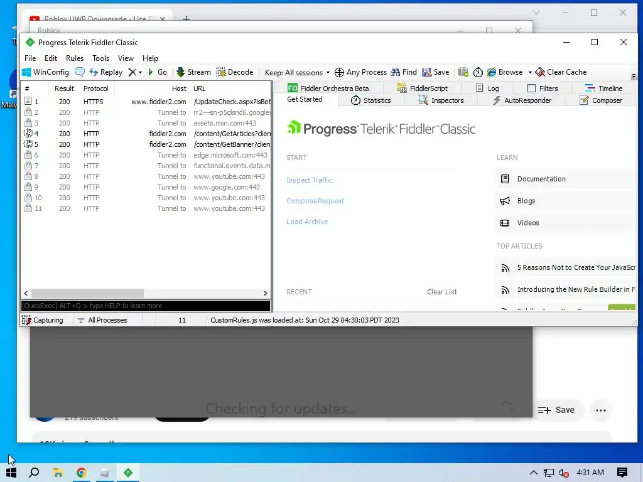Open the Filters tab
Screen dimensions: 643x482
point(543,88)
